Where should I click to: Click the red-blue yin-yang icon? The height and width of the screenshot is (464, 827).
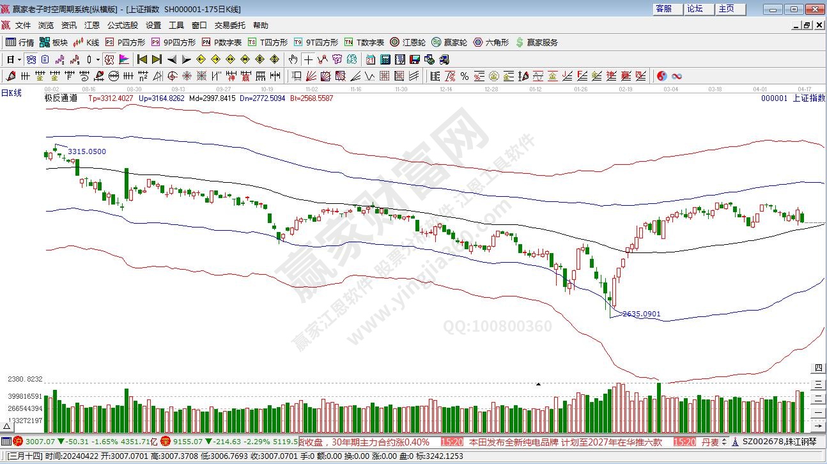(x=662, y=76)
